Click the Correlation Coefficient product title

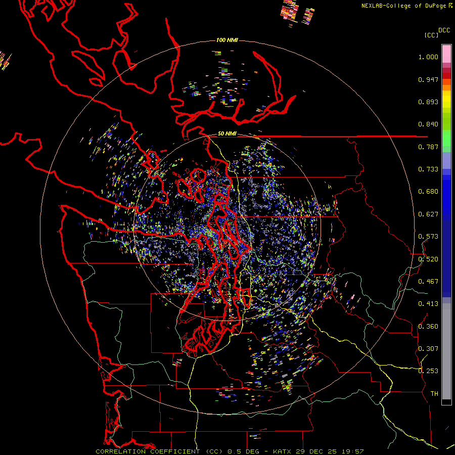[x=159, y=451]
